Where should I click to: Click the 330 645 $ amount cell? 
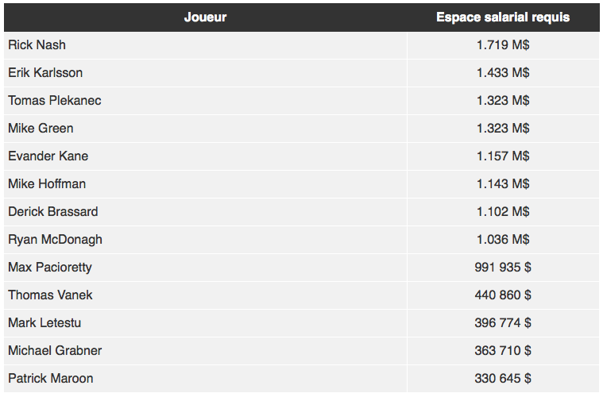503,379
